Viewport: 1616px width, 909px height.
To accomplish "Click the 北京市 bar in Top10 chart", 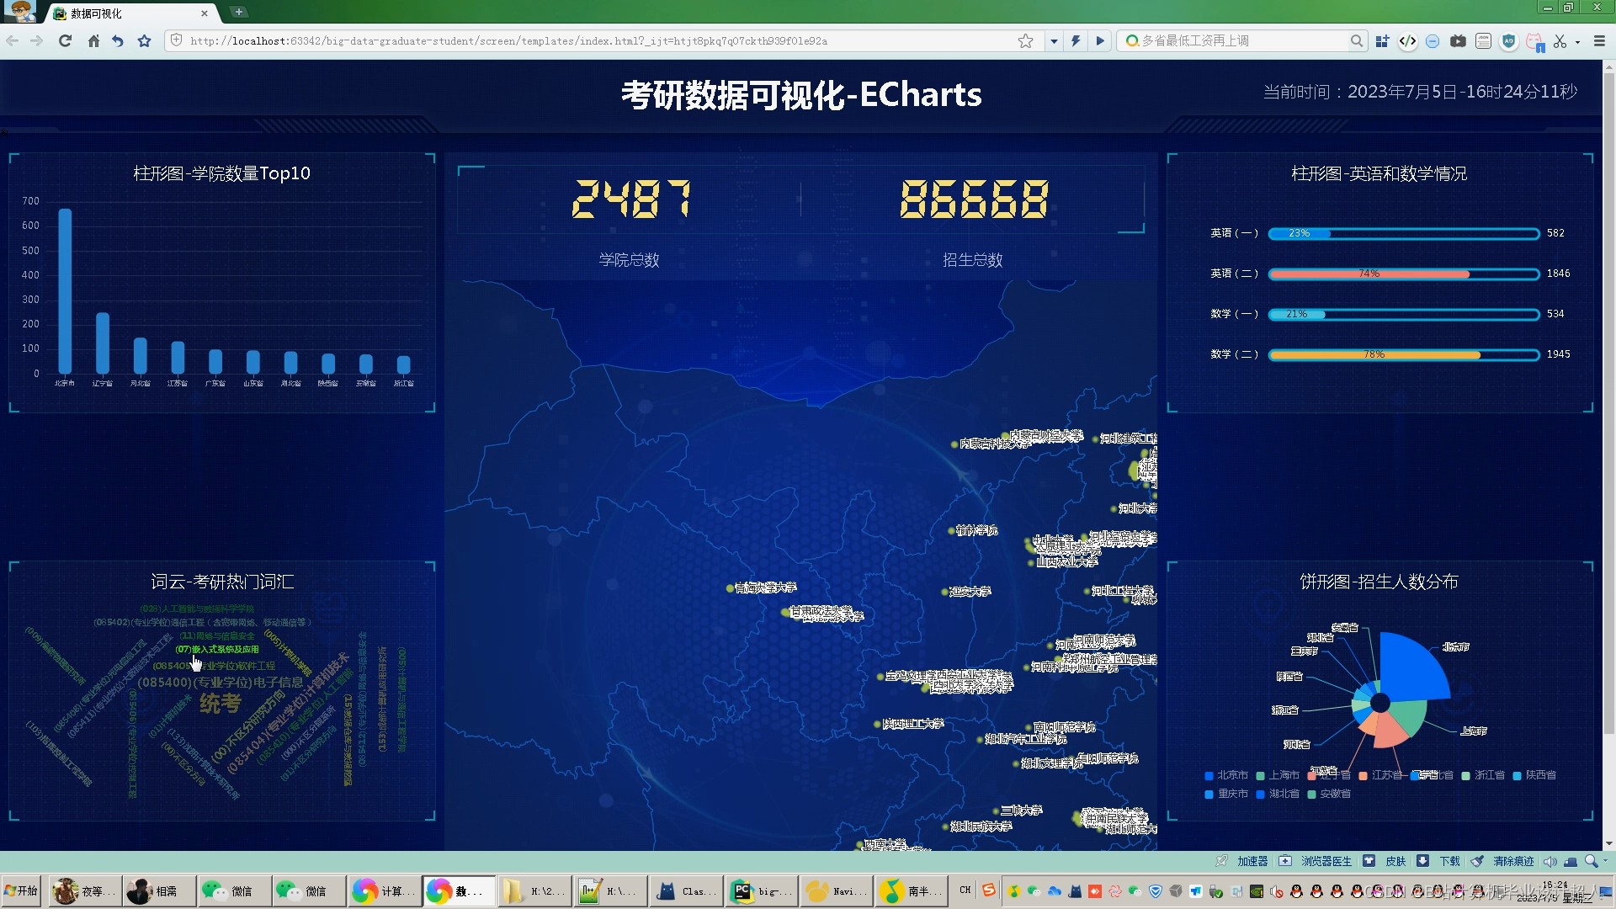I will [x=65, y=290].
